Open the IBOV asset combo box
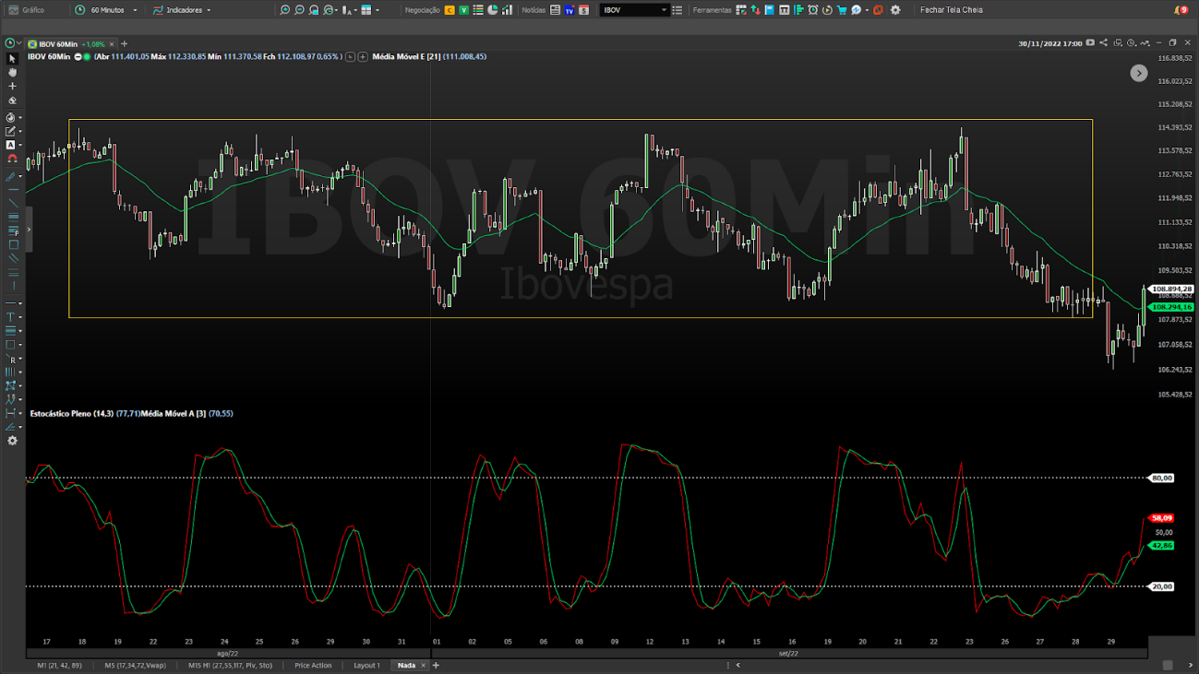The height and width of the screenshot is (674, 1199). point(635,10)
